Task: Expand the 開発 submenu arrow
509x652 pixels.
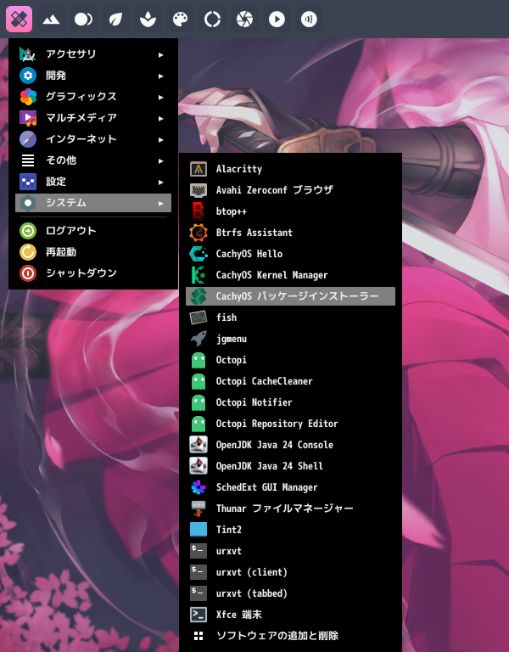Action: click(x=161, y=76)
